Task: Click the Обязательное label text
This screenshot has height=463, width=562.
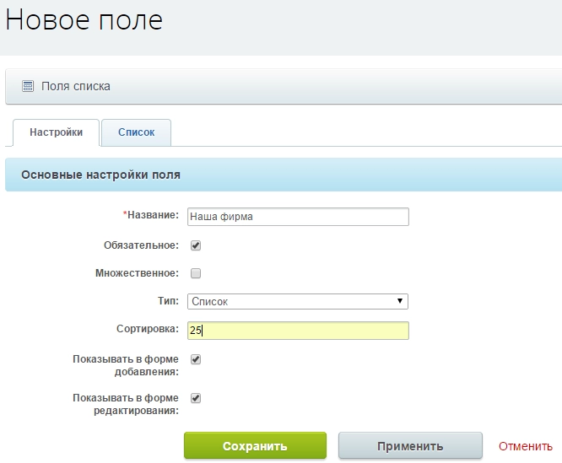Action: click(139, 245)
